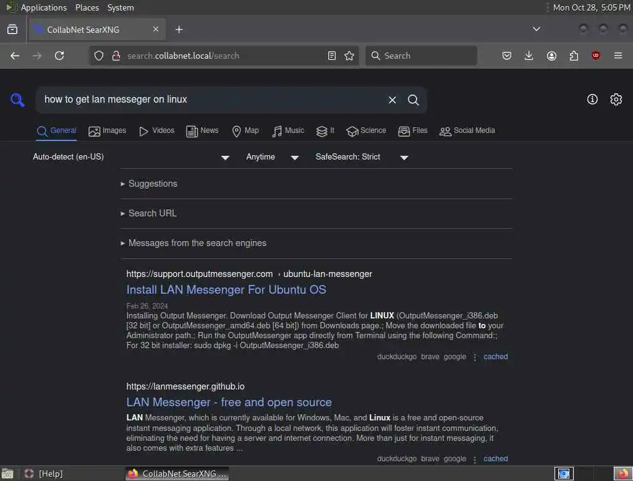The height and width of the screenshot is (481, 633).
Task: Open SearXNG preferences gear icon
Action: pyautogui.click(x=616, y=100)
